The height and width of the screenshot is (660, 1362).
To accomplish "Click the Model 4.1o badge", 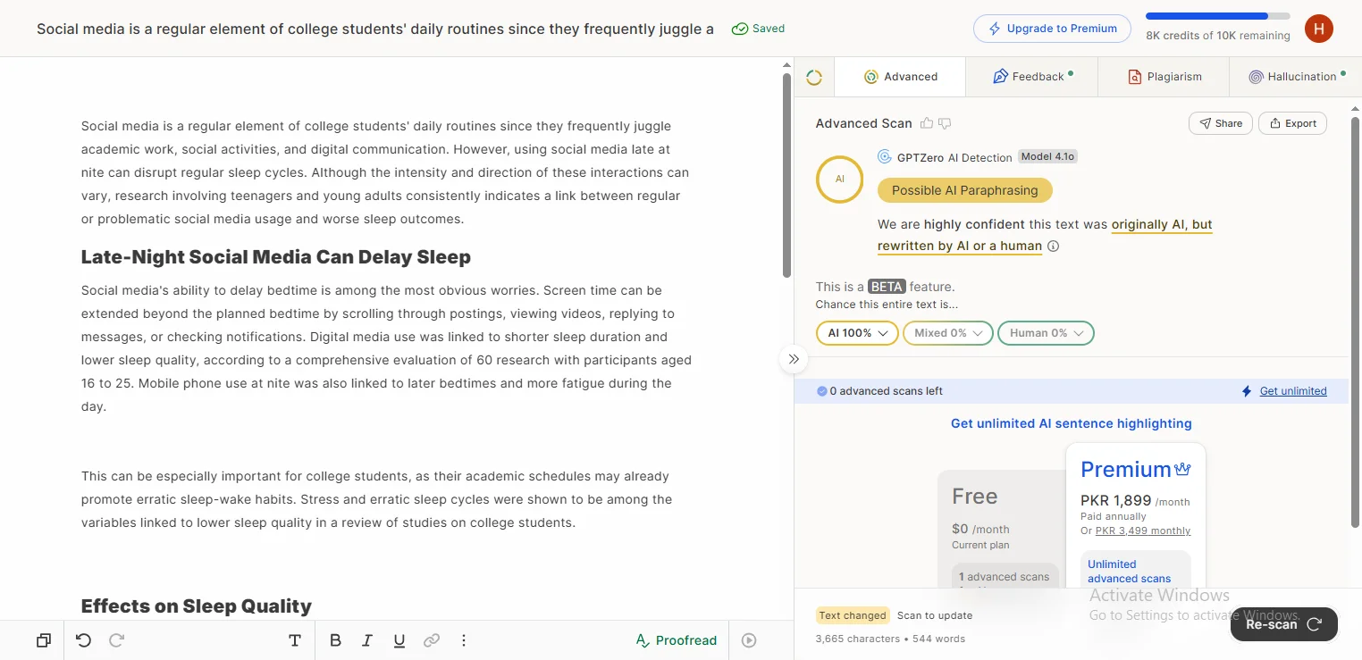I will click(1048, 156).
